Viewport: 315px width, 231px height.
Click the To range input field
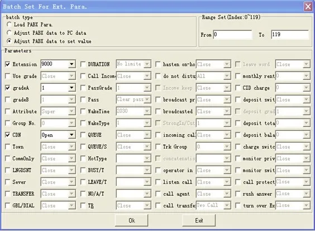tap(290, 35)
